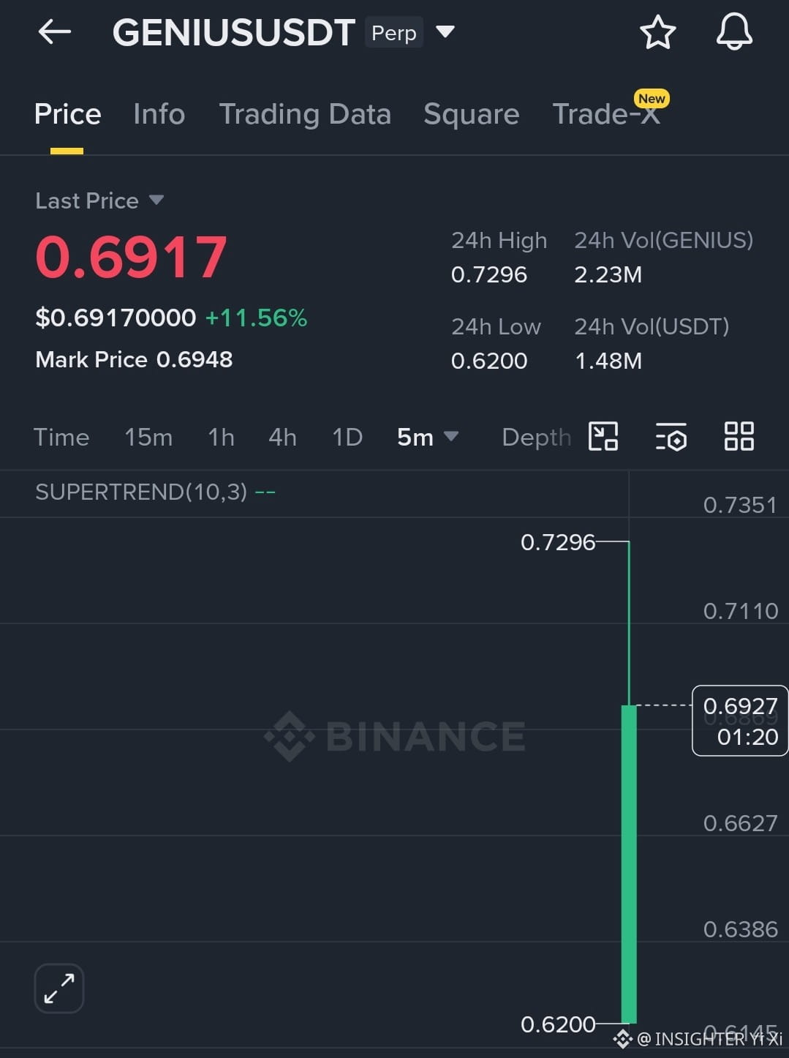Select the +11.56% change value
Viewport: 789px width, 1058px height.
point(256,318)
